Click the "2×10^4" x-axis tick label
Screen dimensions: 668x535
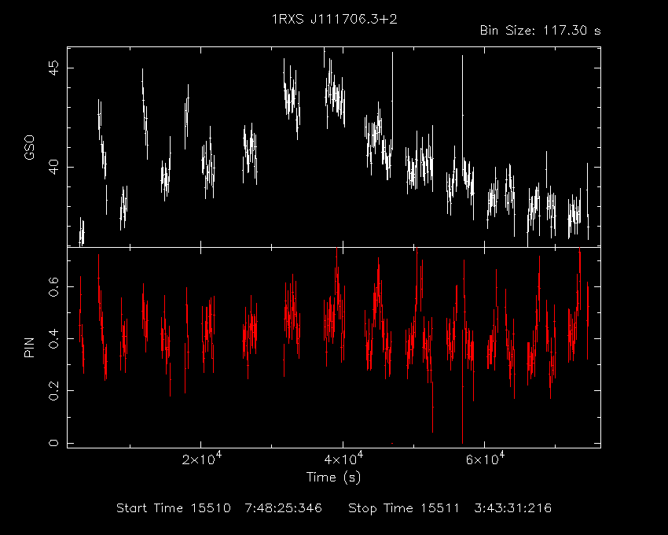tap(201, 459)
